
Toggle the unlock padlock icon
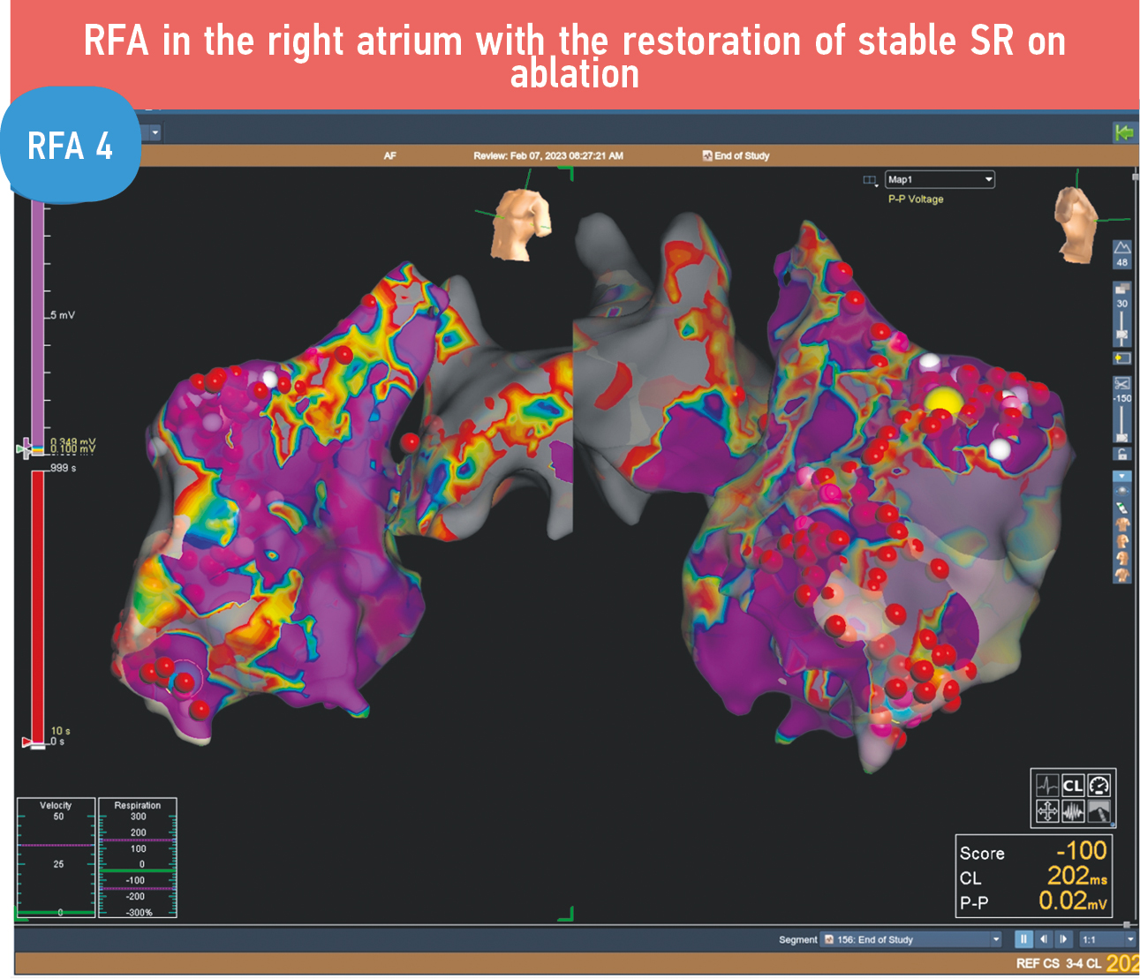[1121, 454]
